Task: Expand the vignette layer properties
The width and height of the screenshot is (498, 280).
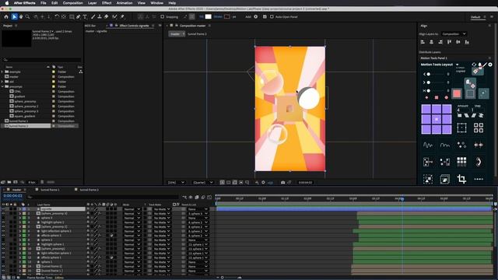Action: tap(19, 209)
